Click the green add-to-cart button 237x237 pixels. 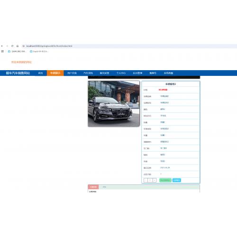165,180
